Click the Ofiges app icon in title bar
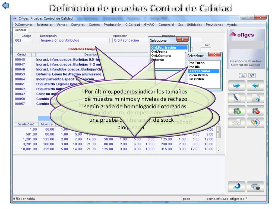The height and width of the screenshot is (209, 278). (15, 19)
